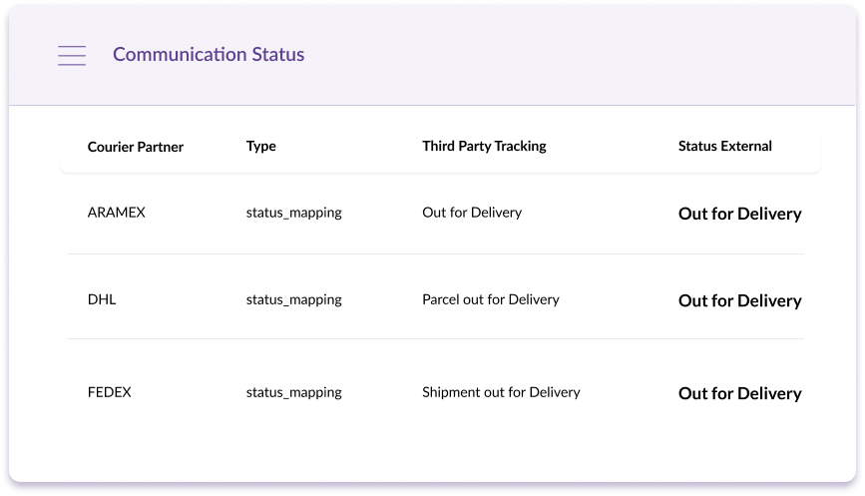Click DHL bold Out for Delivery status
865x496 pixels.
pyautogui.click(x=739, y=300)
